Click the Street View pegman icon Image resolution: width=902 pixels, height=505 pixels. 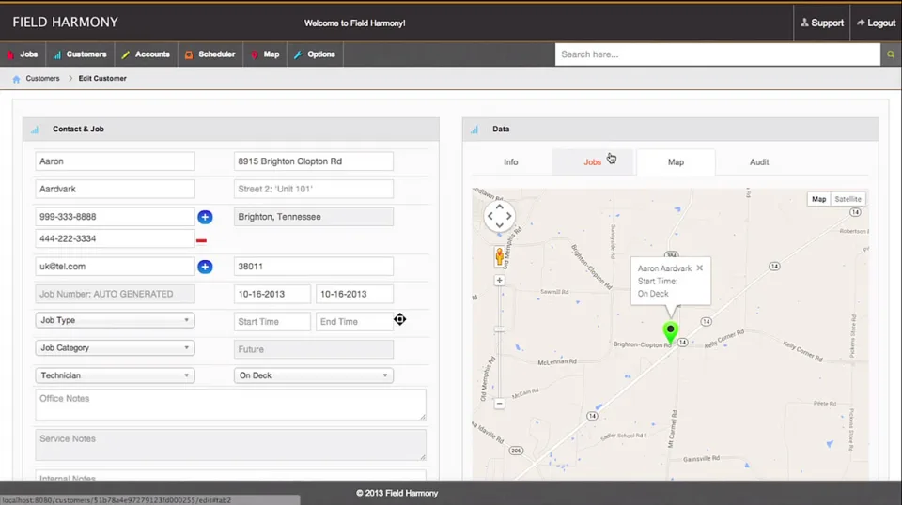click(x=499, y=256)
